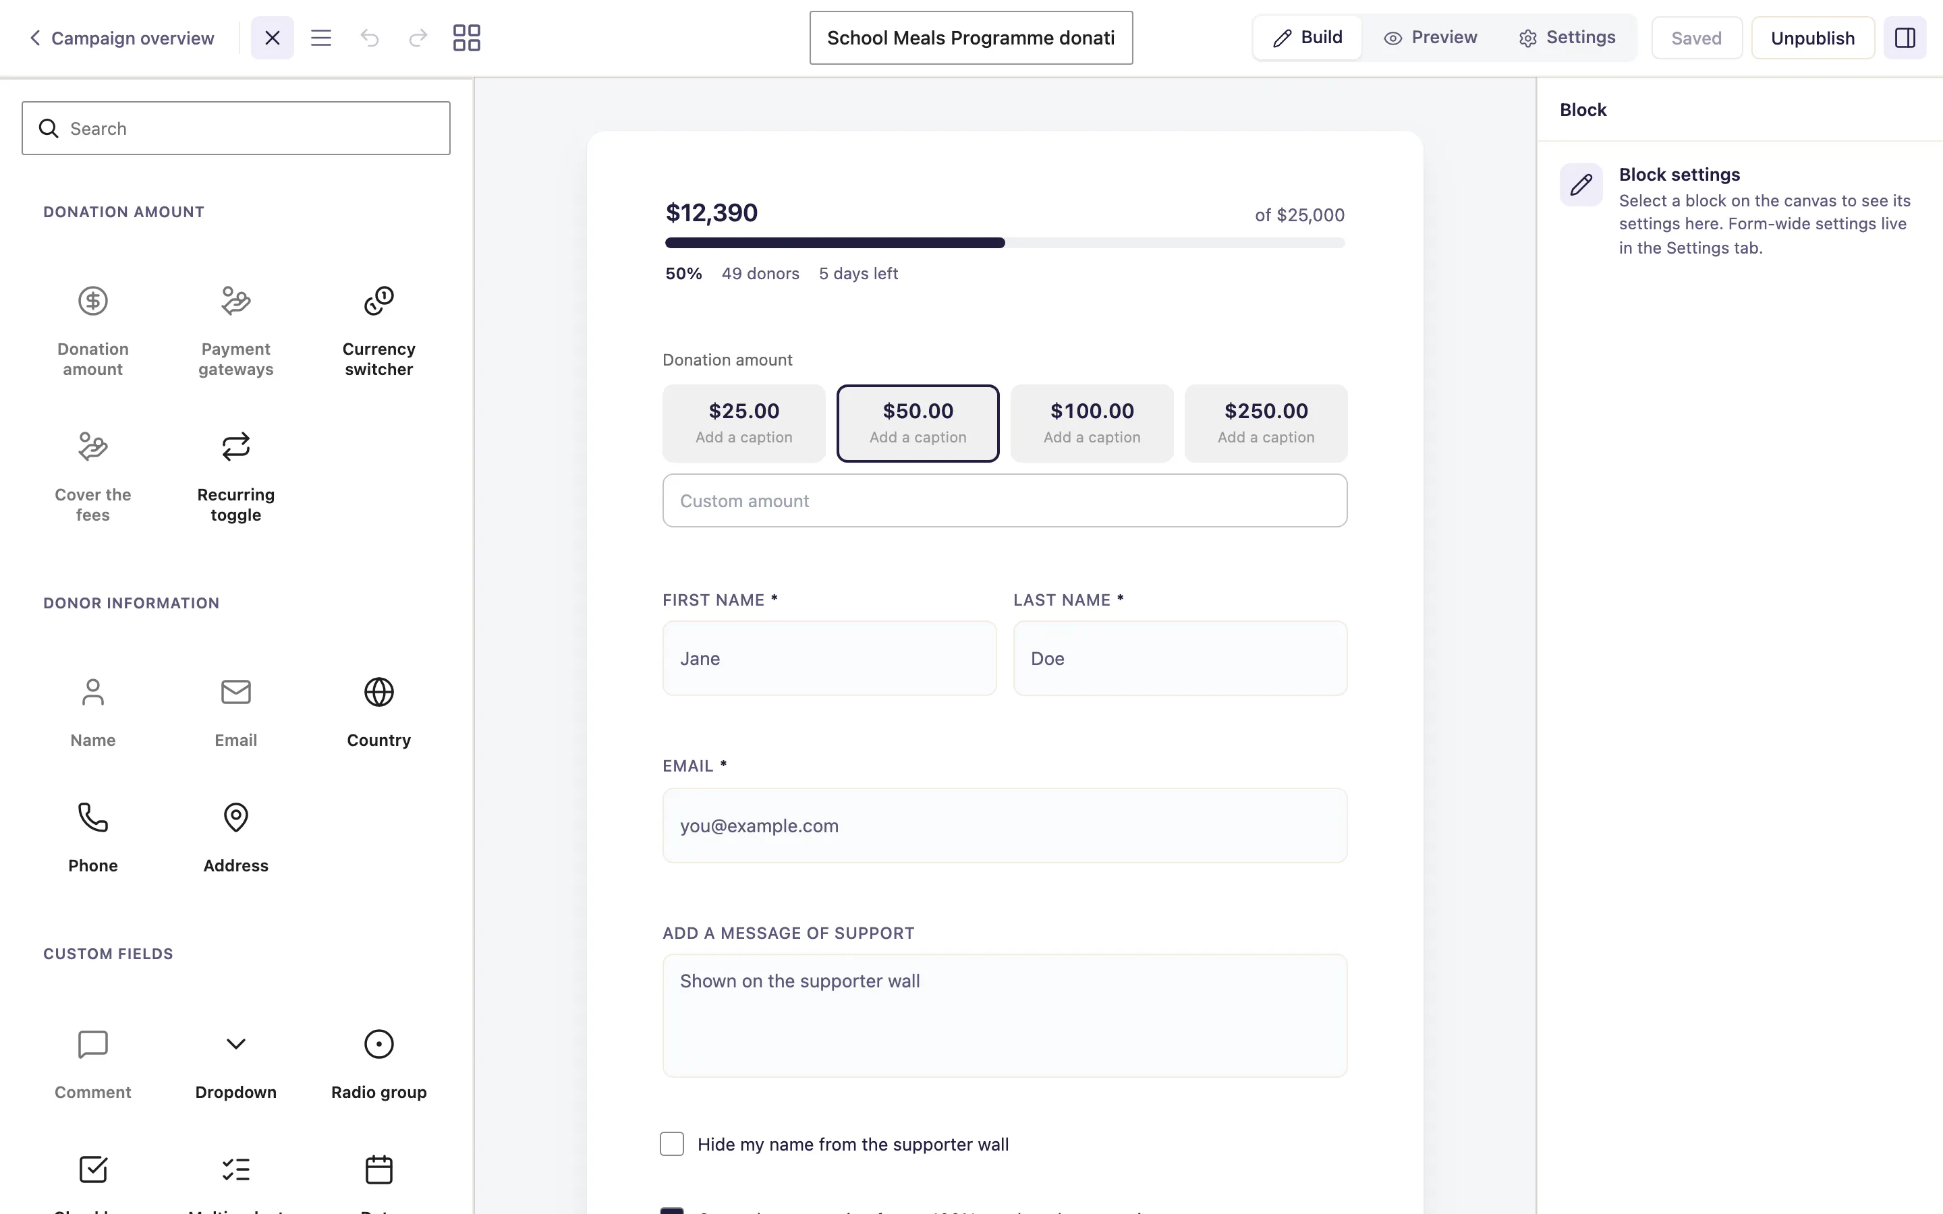Image resolution: width=1943 pixels, height=1214 pixels.
Task: Add the Payment gateways block
Action: point(236,330)
